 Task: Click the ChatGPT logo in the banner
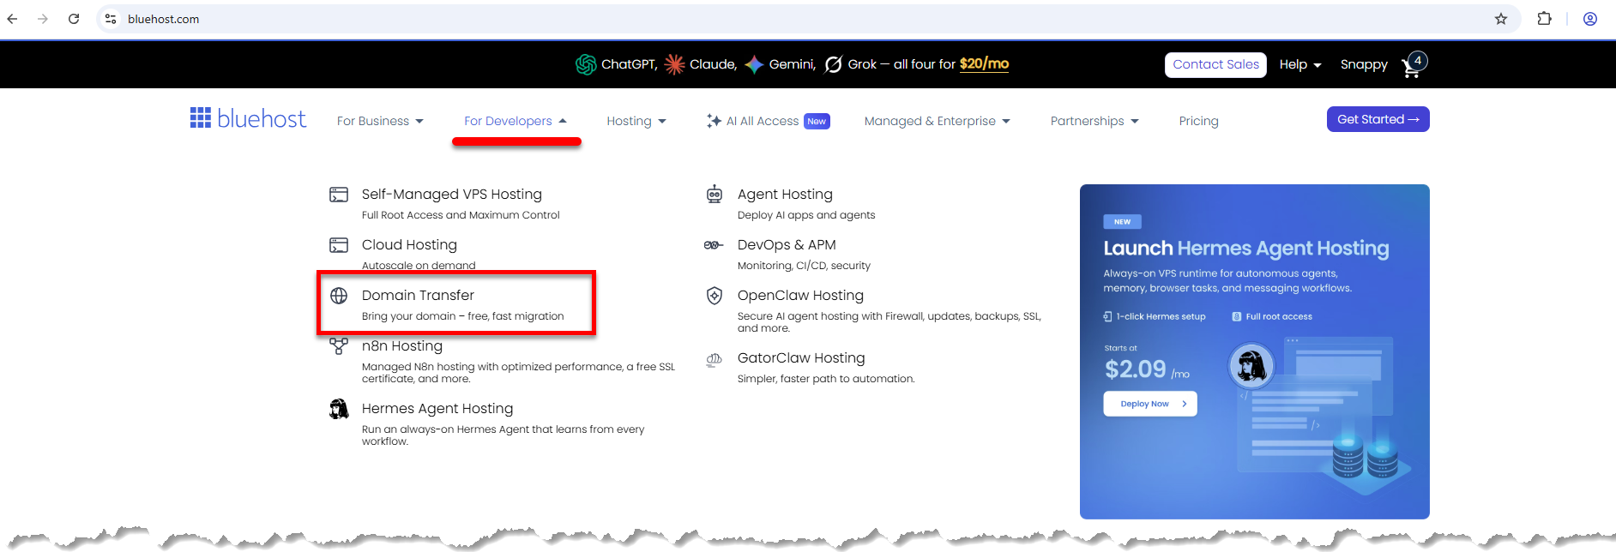(586, 64)
